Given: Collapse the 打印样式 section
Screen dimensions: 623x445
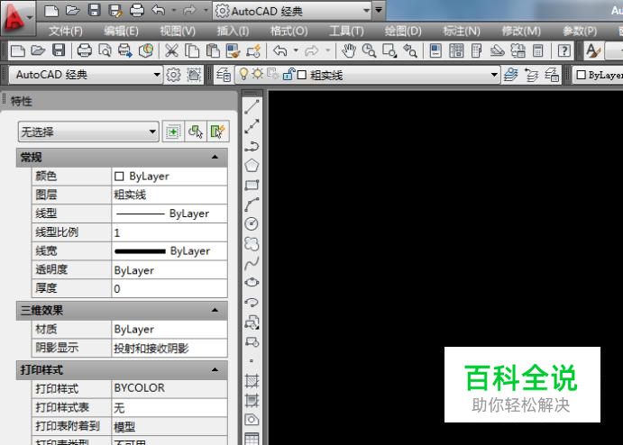Looking at the screenshot, I should point(215,370).
